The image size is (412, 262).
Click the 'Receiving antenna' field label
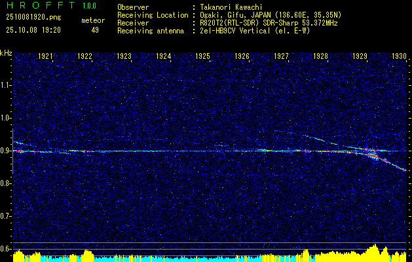[x=151, y=31]
